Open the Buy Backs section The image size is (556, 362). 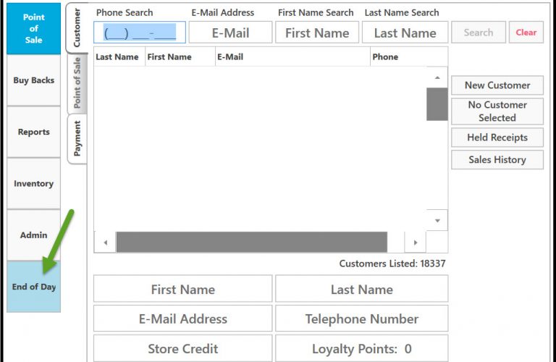[34, 80]
